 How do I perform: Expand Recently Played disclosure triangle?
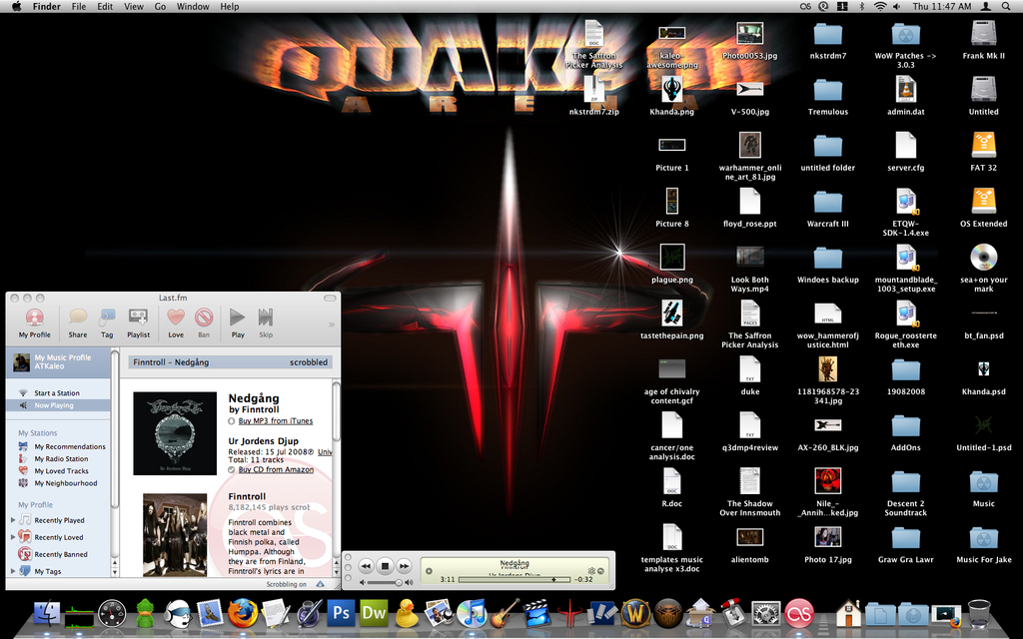(13, 520)
